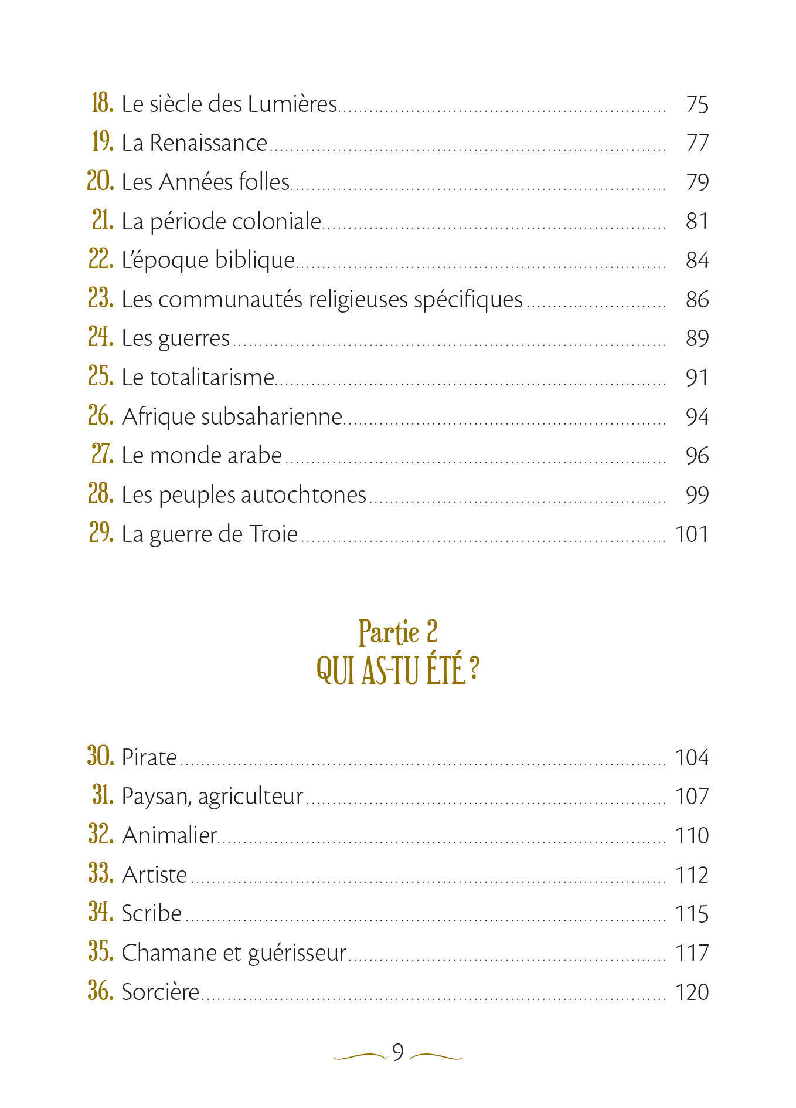Click the page number 9 footer
Image resolution: width=796 pixels, height=1108 pixels.
click(398, 1053)
